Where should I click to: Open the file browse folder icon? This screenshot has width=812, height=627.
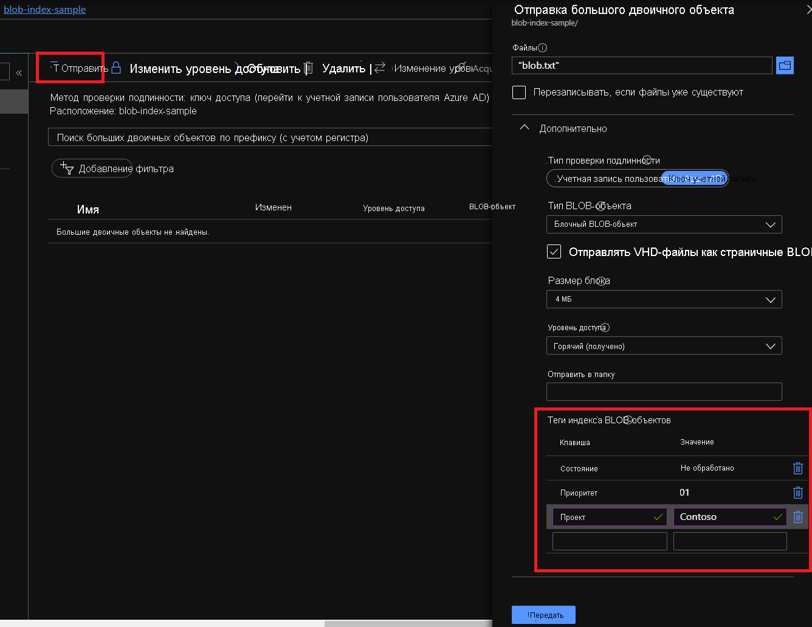785,65
